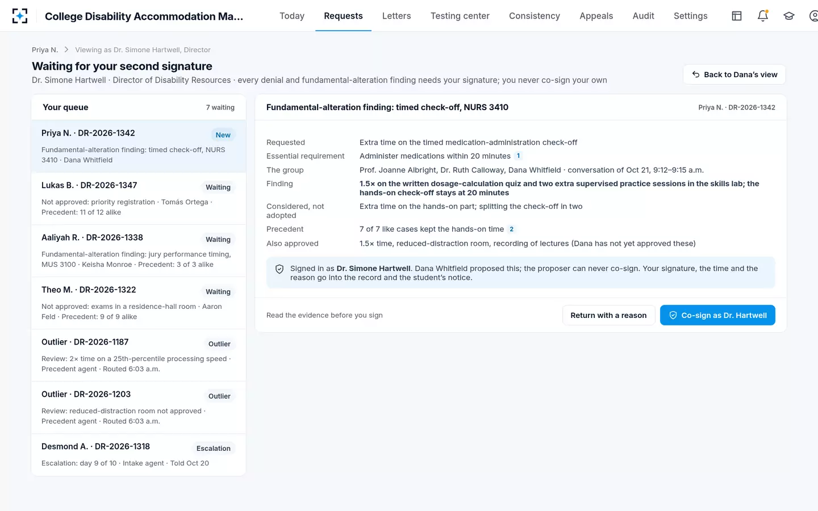Switch to the Today tab
818x511 pixels.
point(292,16)
